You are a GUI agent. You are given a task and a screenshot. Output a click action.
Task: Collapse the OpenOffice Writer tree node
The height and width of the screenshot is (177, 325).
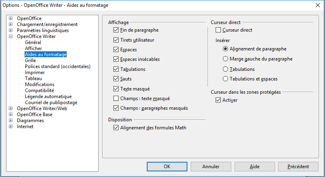[x=11, y=36]
